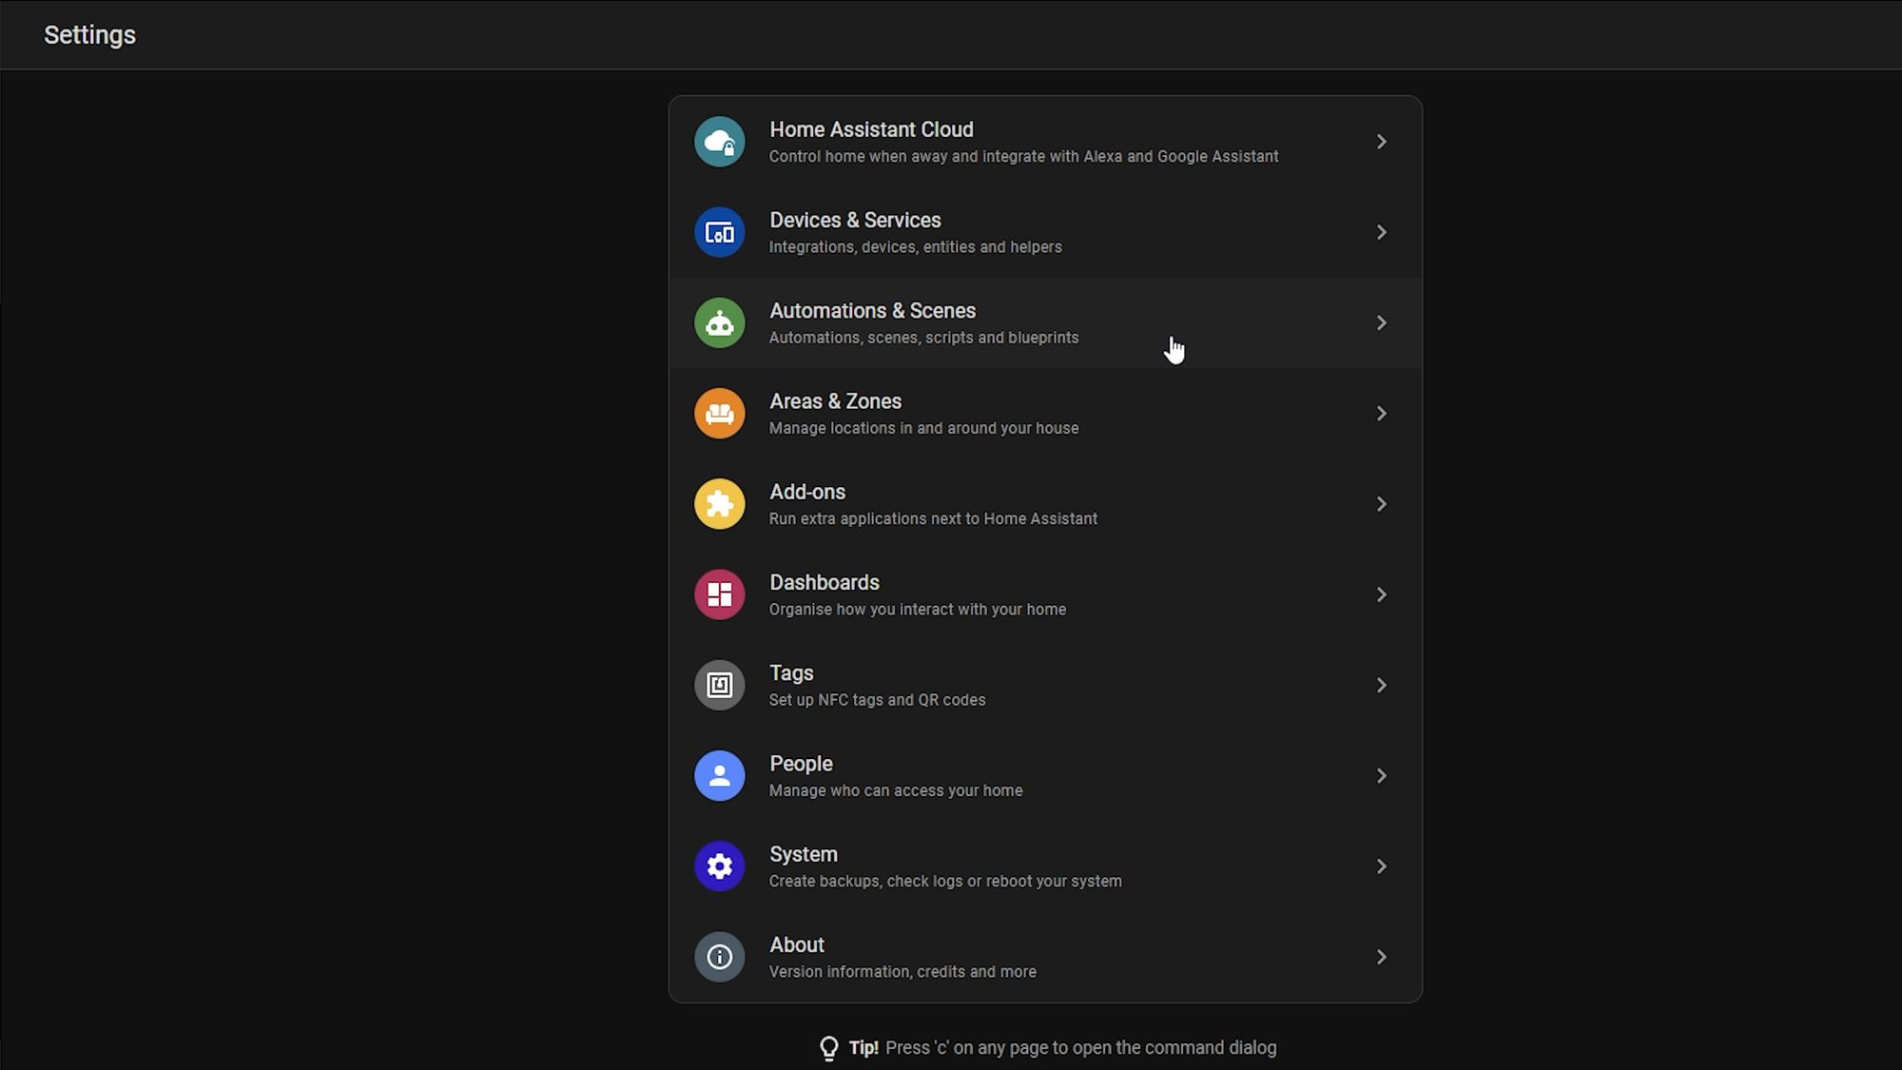
Task: Open Devices & Services title
Action: [855, 220]
